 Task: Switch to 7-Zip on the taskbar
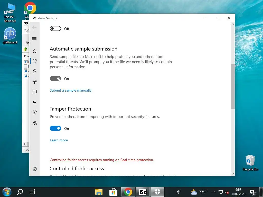point(143,192)
